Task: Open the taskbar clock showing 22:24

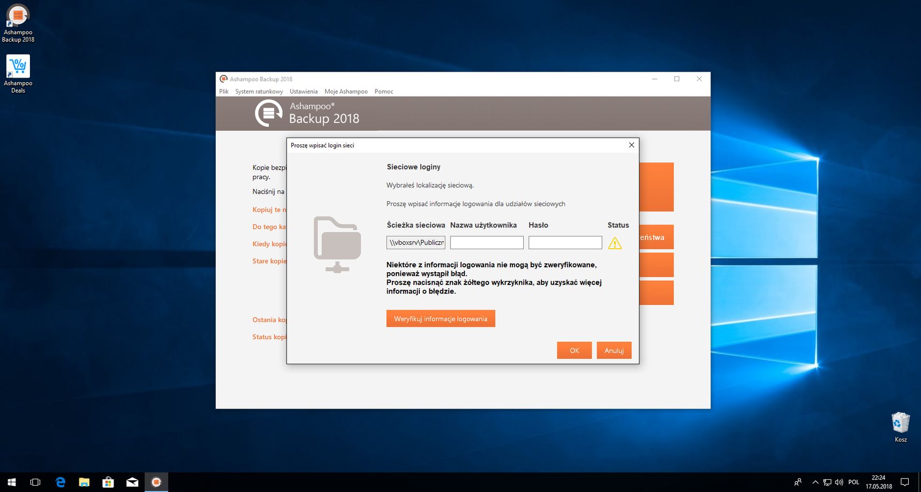Action: pos(879,482)
